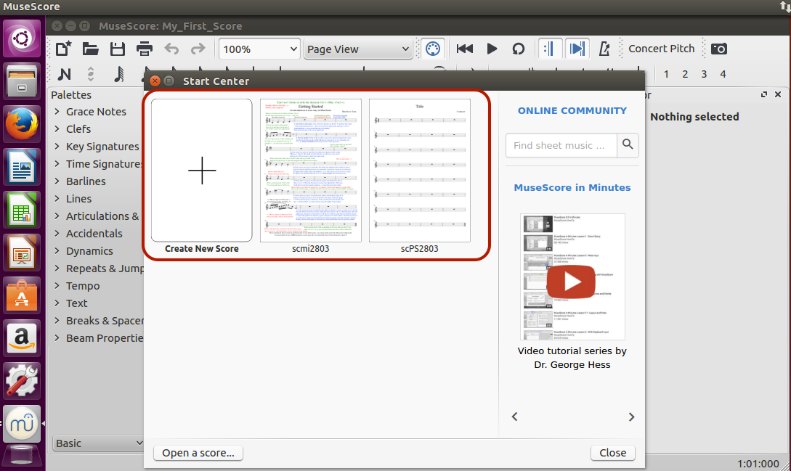Screen dimensions: 791x471
Task: Open the Files manager from the dock
Action: pos(22,81)
